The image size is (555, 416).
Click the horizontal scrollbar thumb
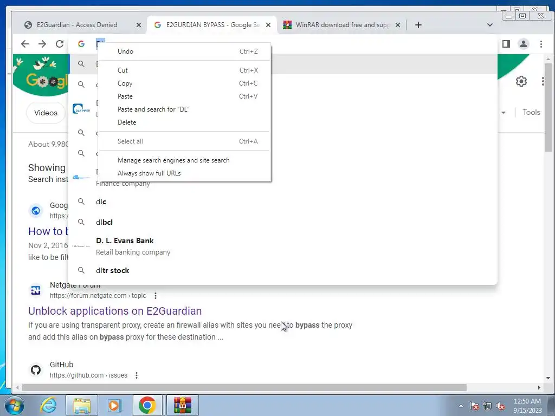(x=244, y=388)
